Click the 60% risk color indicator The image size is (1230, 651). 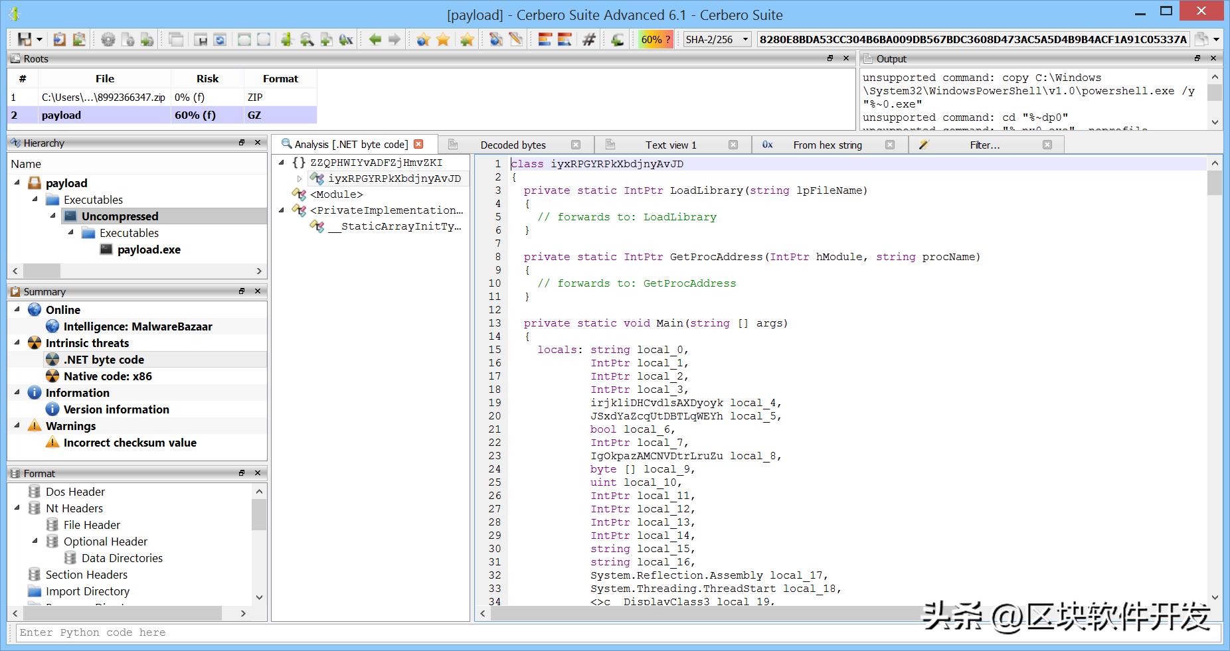(655, 40)
